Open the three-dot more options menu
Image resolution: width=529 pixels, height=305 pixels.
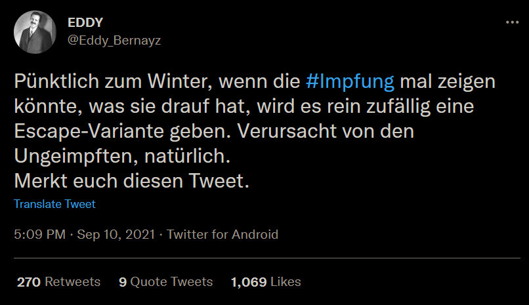tap(512, 23)
